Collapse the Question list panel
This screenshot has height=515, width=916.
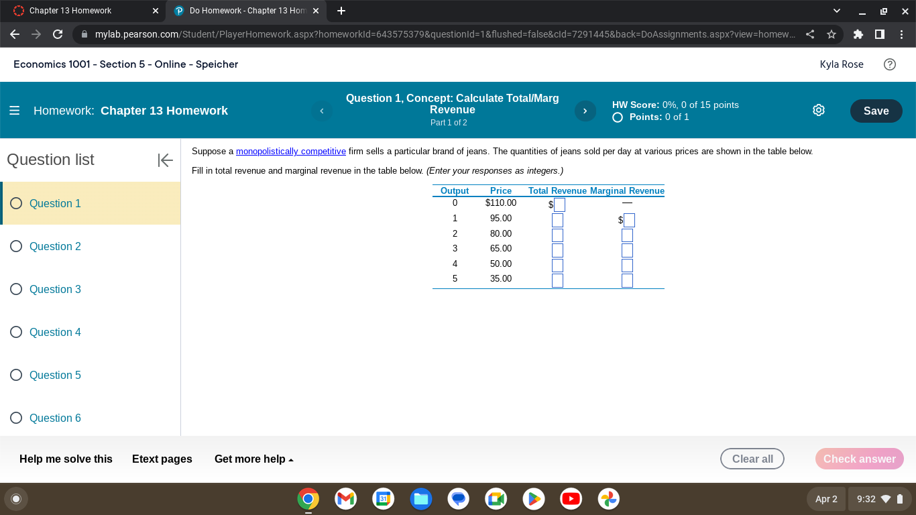click(x=165, y=160)
